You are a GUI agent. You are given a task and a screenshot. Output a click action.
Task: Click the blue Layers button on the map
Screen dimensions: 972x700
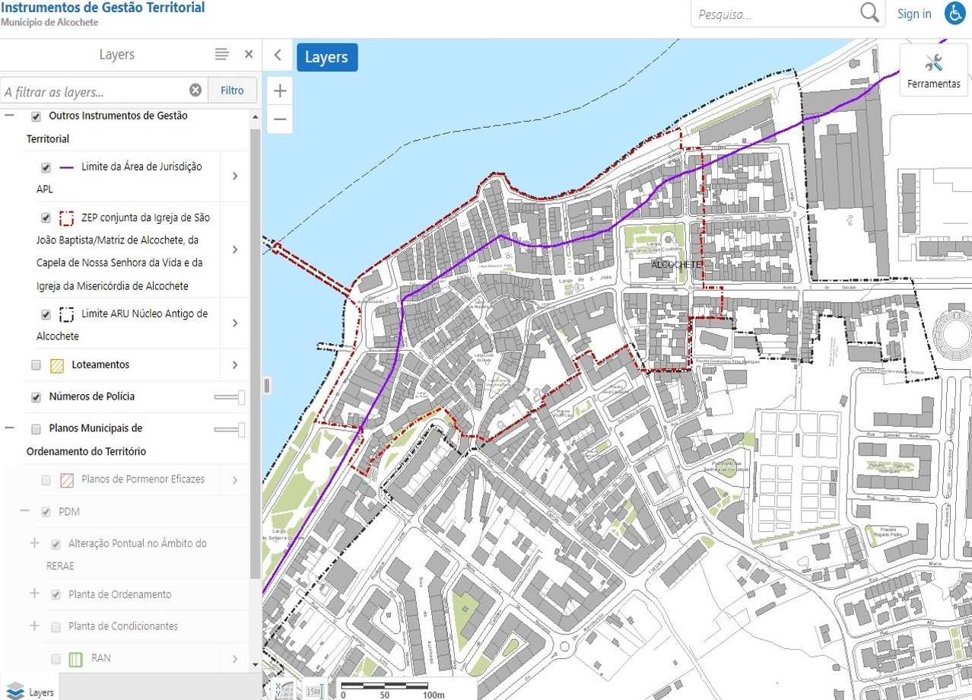tap(327, 57)
